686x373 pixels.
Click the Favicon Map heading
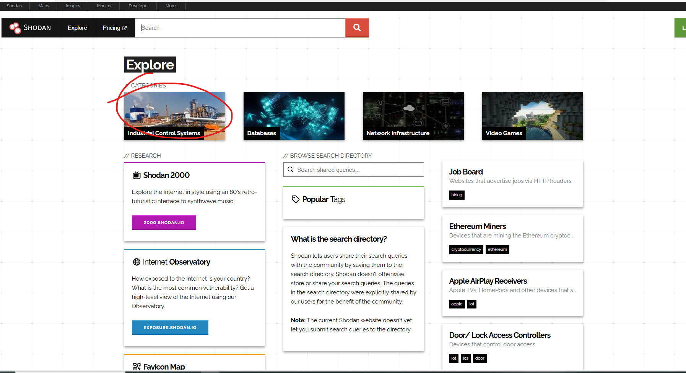[164, 367]
